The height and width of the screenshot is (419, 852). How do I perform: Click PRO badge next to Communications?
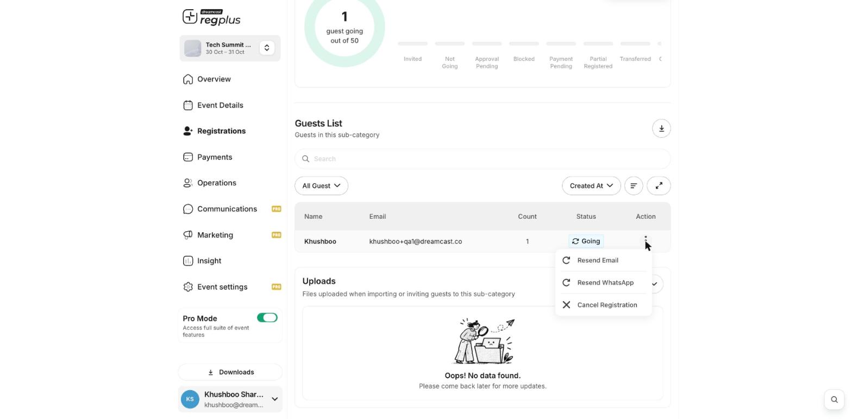(x=276, y=209)
